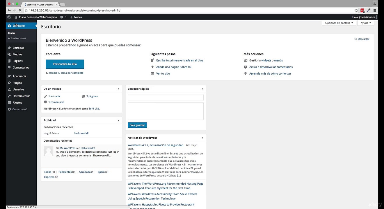
Task: Click the Sólo guardar button
Action: (x=137, y=125)
